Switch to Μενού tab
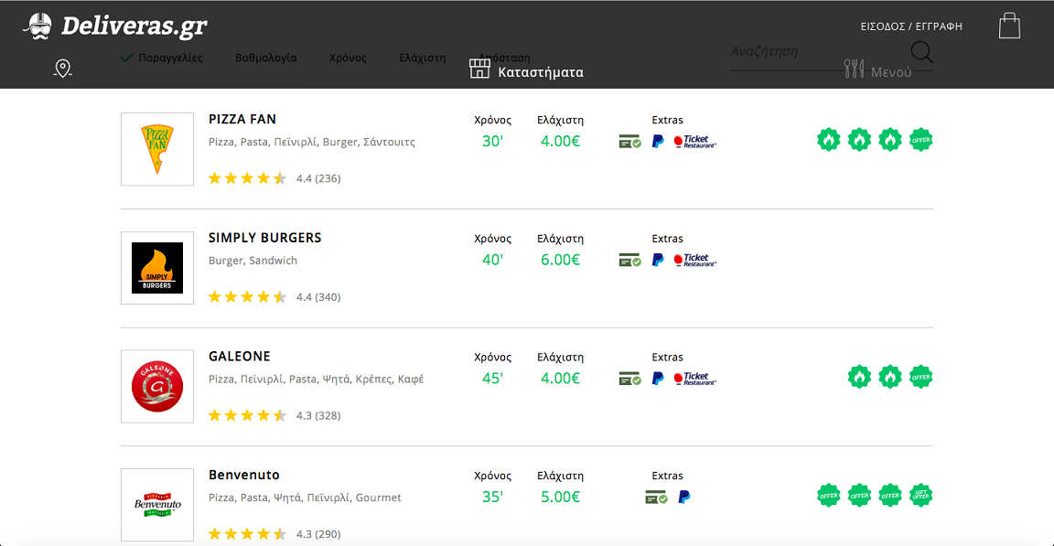This screenshot has height=546, width=1054. 878,70
